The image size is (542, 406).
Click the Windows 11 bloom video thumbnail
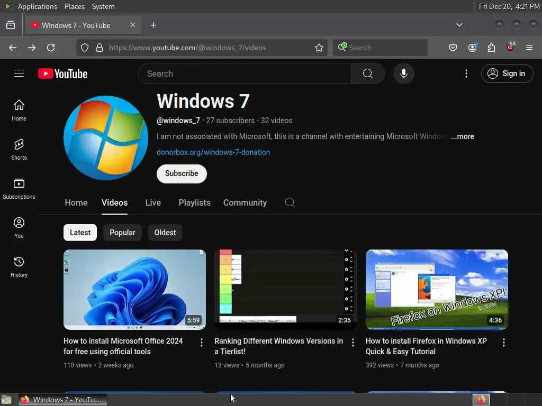[134, 290]
